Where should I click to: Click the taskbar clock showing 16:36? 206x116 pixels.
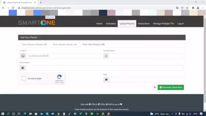coord(195,114)
